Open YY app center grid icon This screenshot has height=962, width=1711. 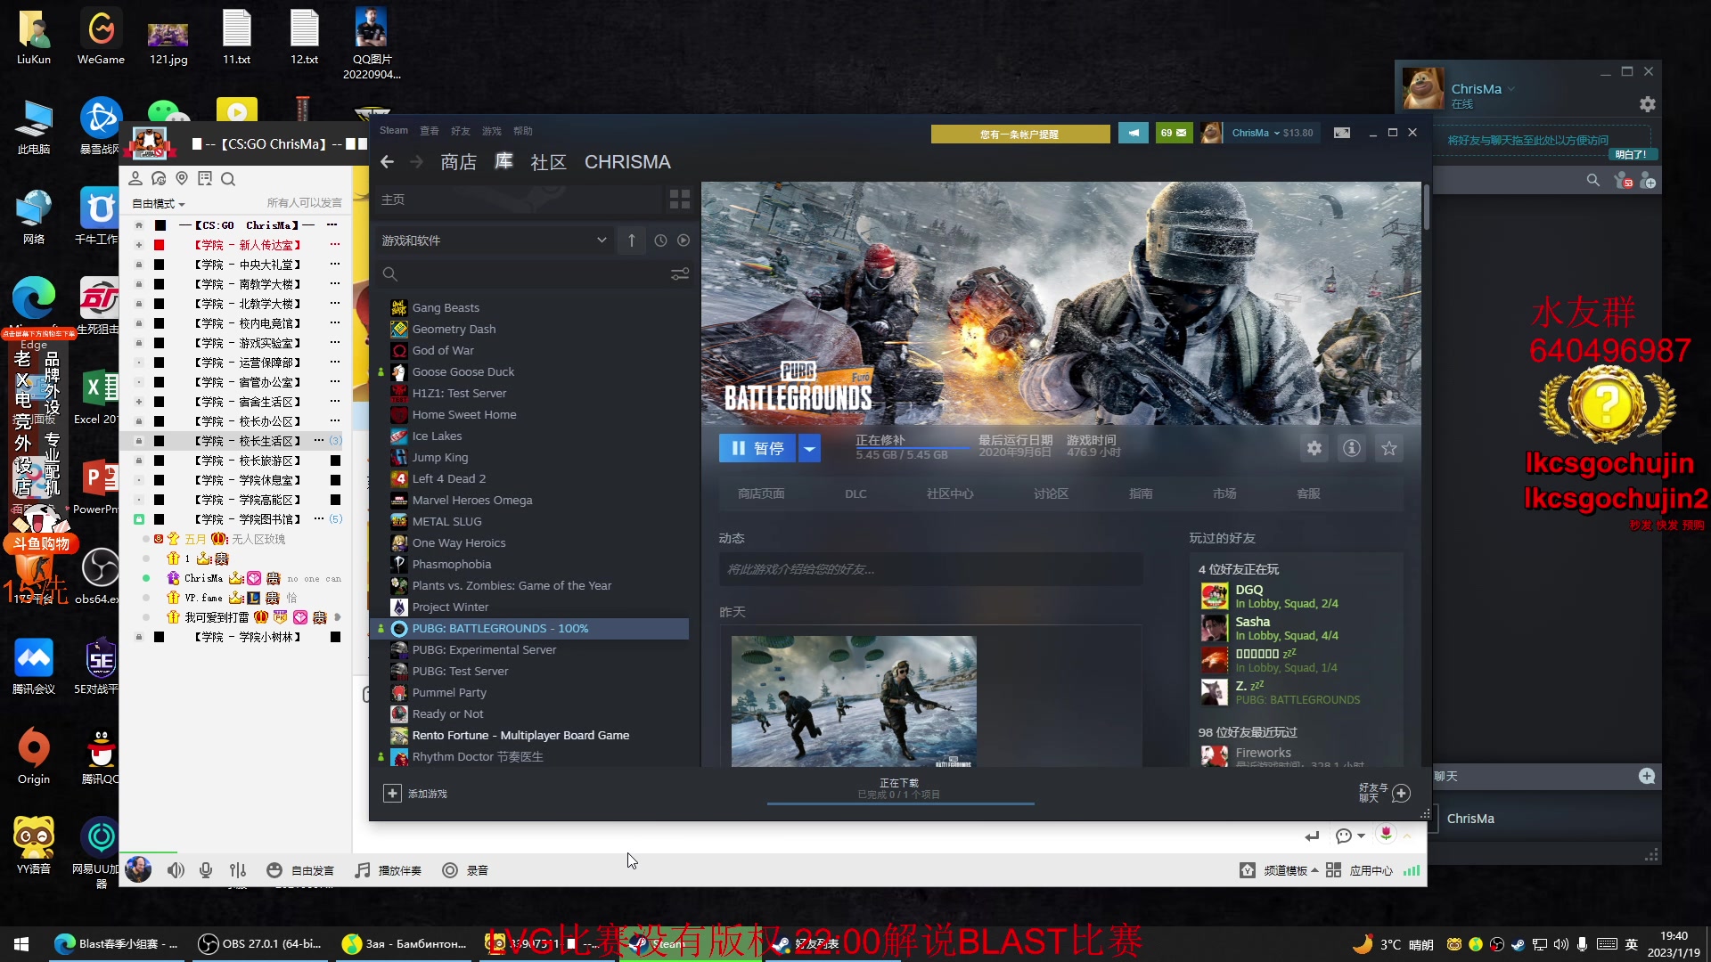pos(1333,870)
